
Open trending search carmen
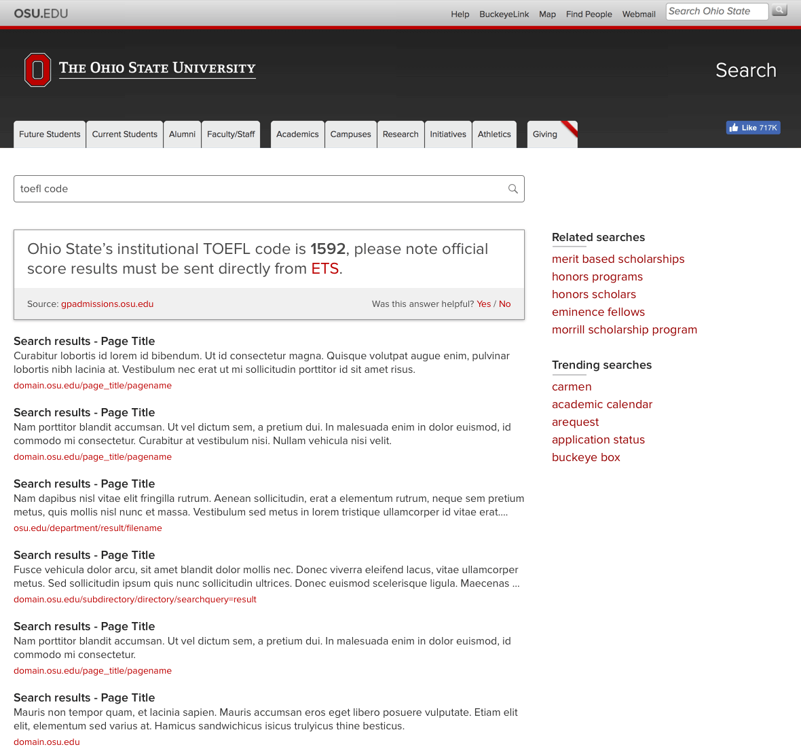(572, 387)
